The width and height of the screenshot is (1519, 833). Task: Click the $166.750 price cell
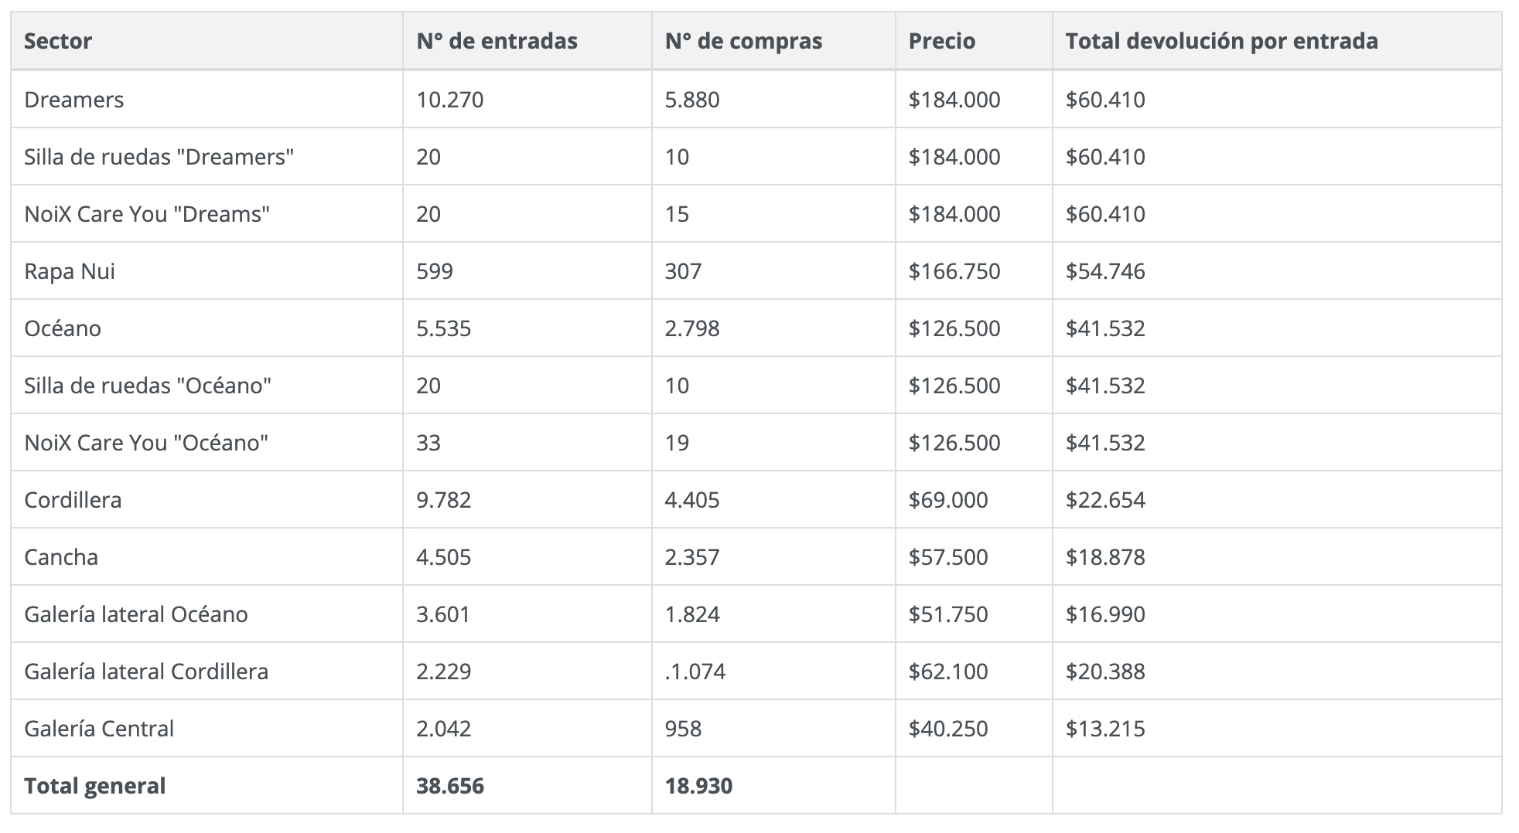(x=954, y=271)
